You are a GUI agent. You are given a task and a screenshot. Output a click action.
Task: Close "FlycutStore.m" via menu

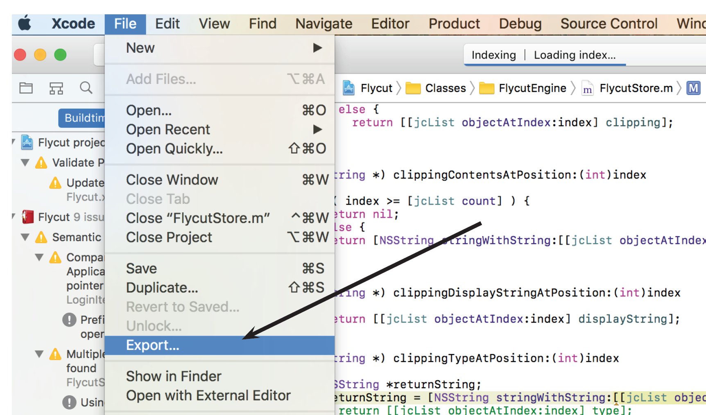219,218
